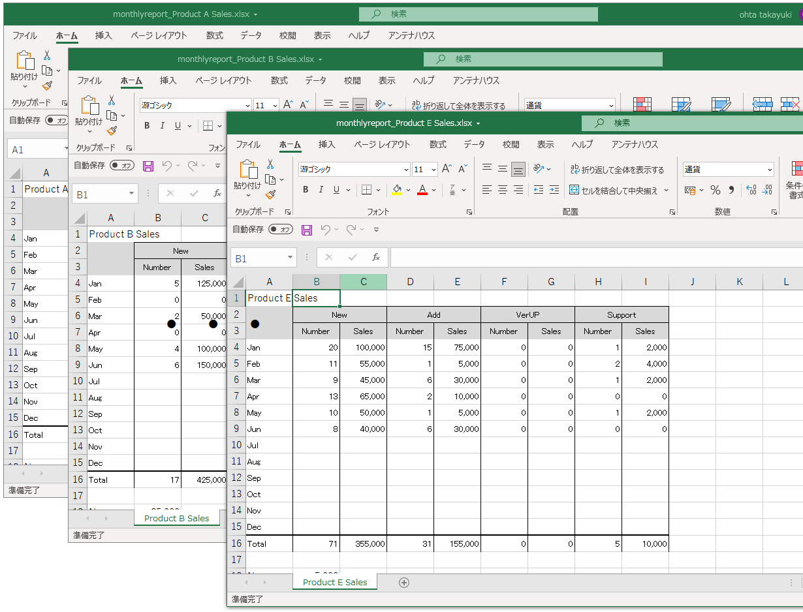This screenshot has width=803, height=612.
Task: Click Format Painter brush in Product E window
Action: tap(270, 194)
